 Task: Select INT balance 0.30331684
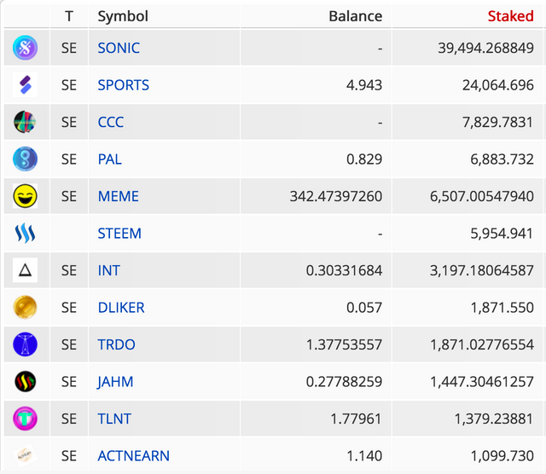click(344, 270)
